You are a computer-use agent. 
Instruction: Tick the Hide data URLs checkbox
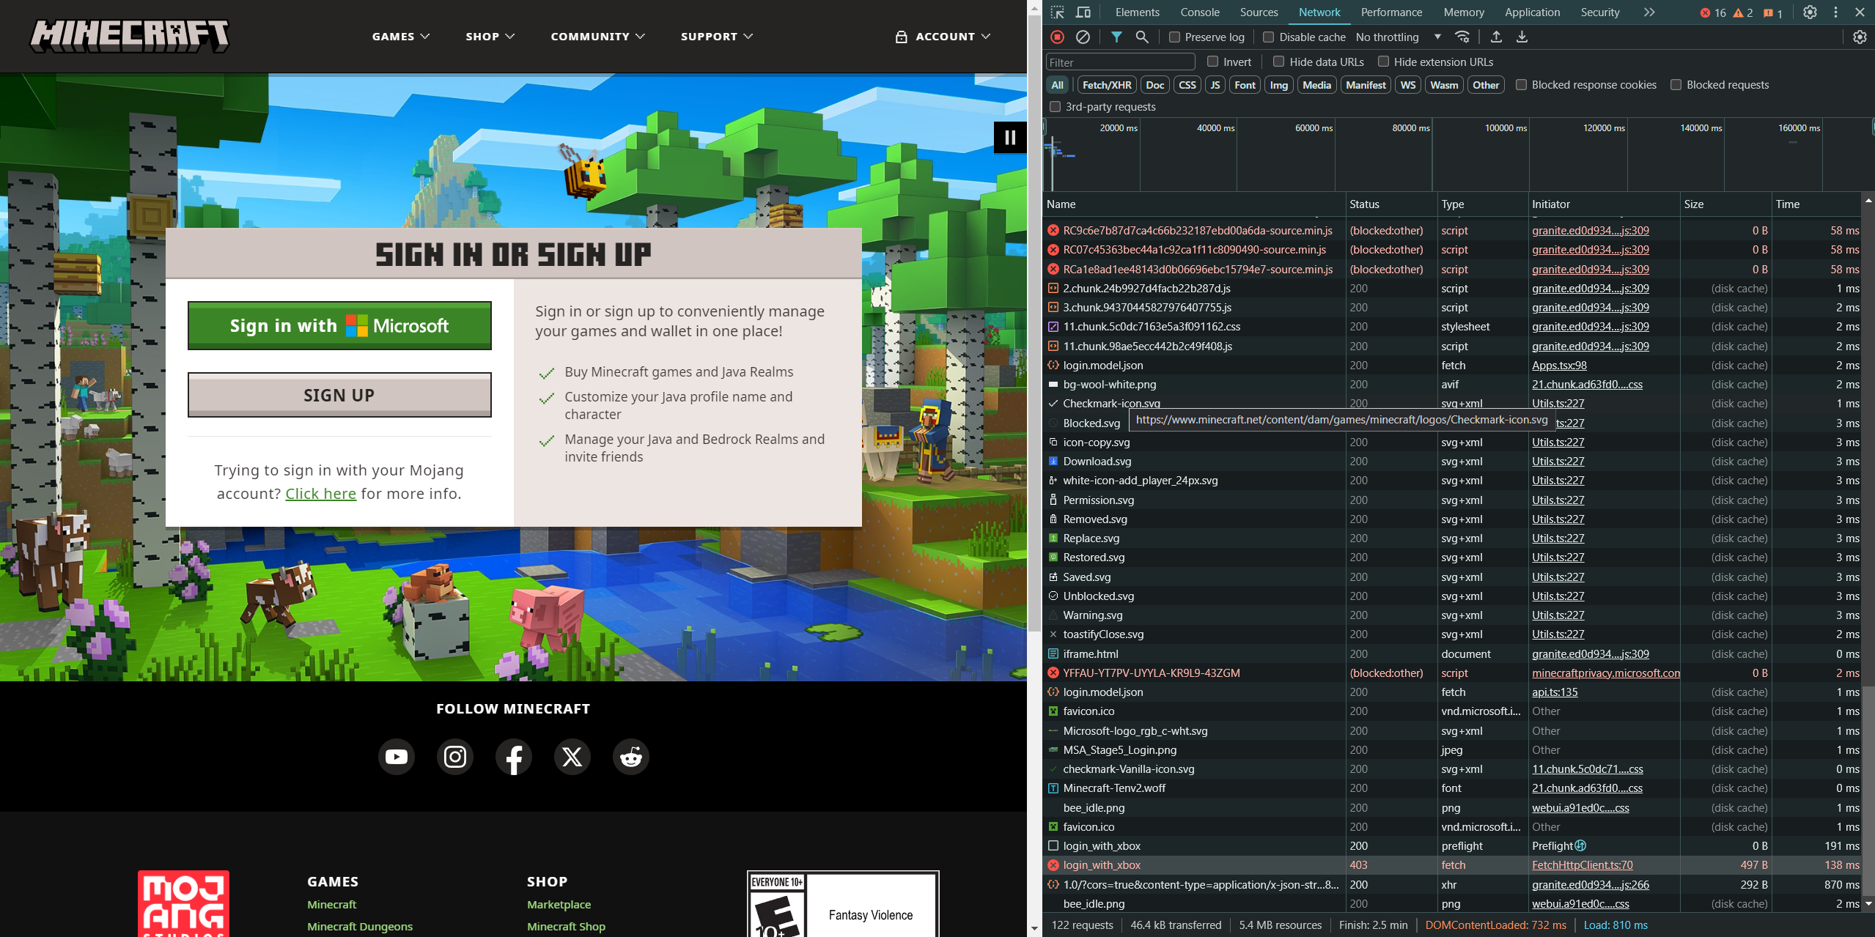(1279, 62)
